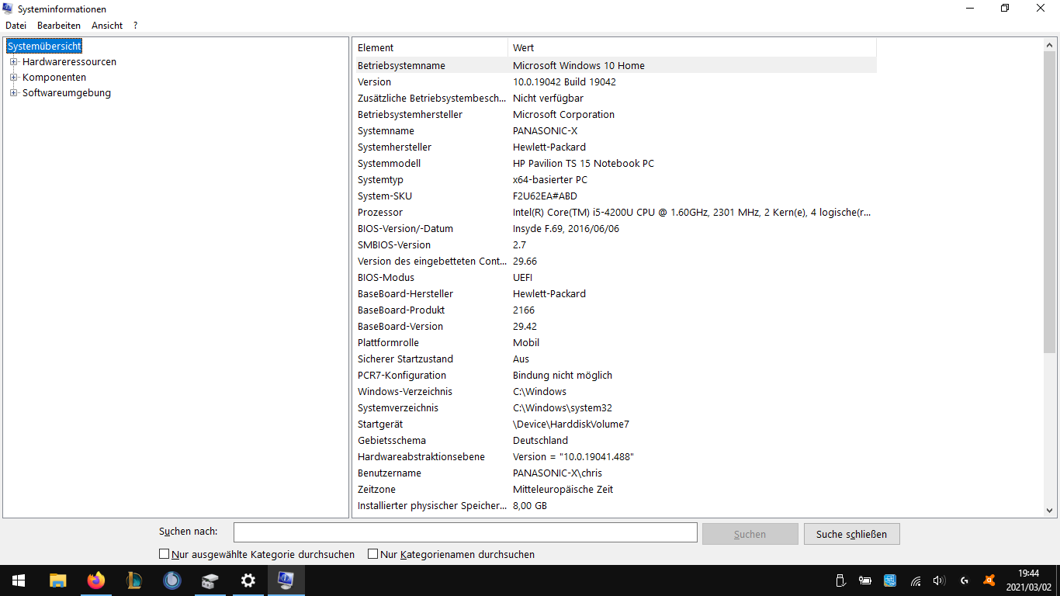Select the Installierter physischer Speicher row
This screenshot has width=1060, height=596.
[x=615, y=506]
